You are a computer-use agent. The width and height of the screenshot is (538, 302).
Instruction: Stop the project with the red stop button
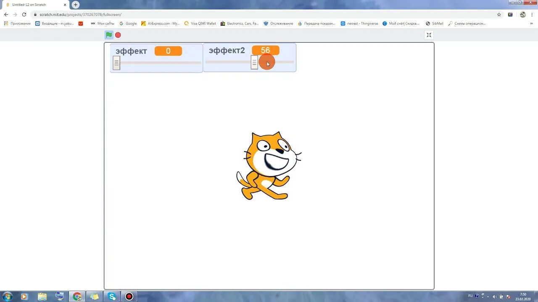coord(118,35)
